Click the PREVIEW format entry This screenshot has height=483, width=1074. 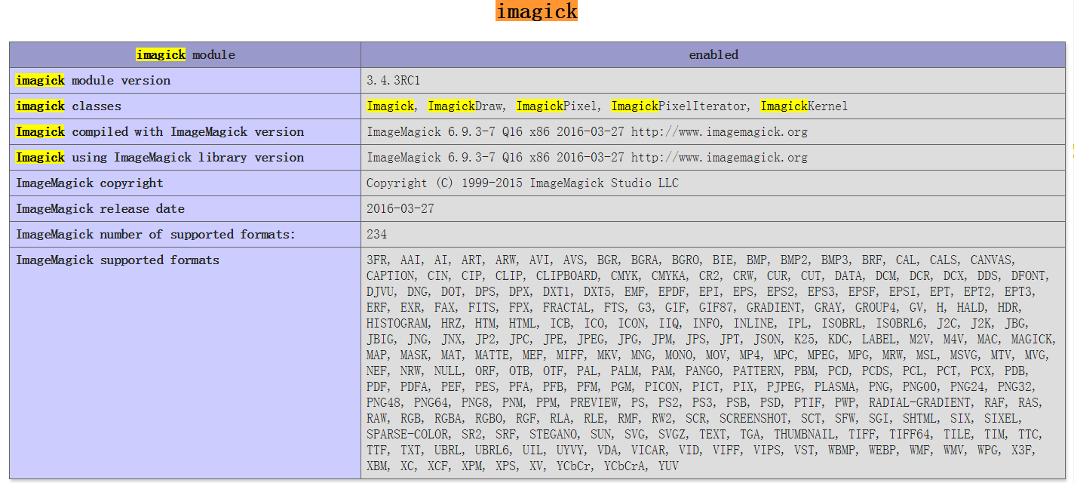(594, 403)
